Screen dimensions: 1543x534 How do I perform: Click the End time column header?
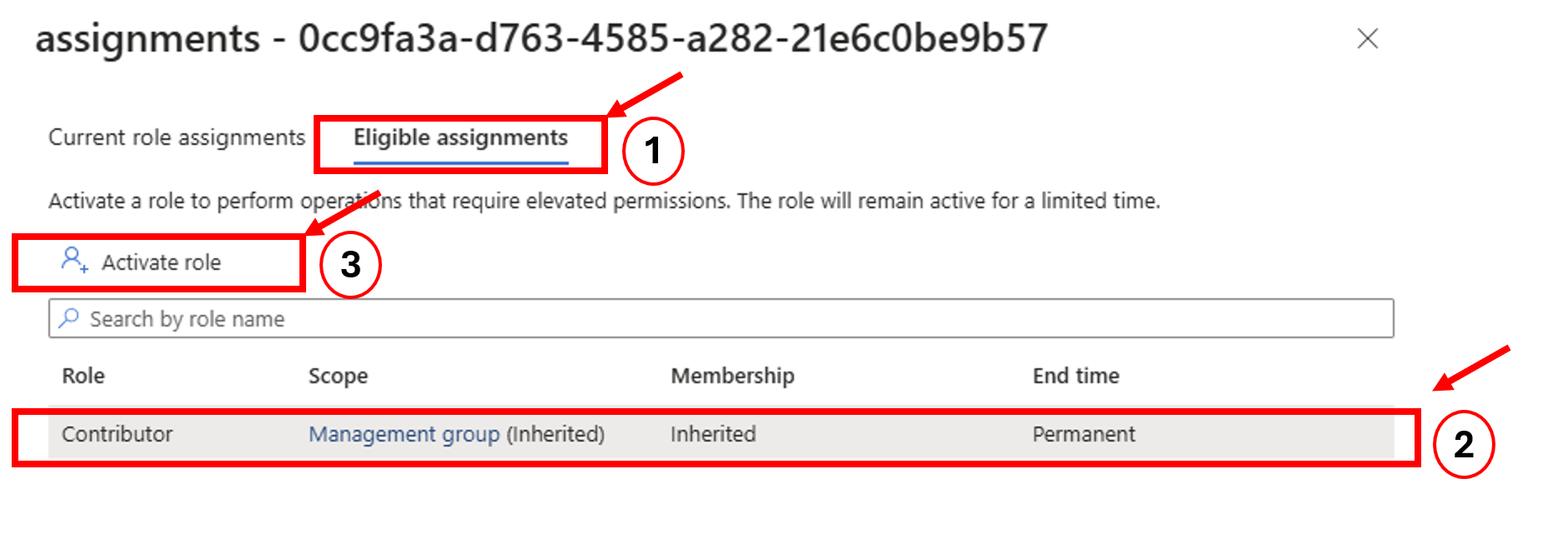(x=1076, y=376)
